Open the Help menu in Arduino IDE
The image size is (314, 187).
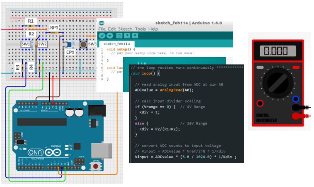pos(153,29)
